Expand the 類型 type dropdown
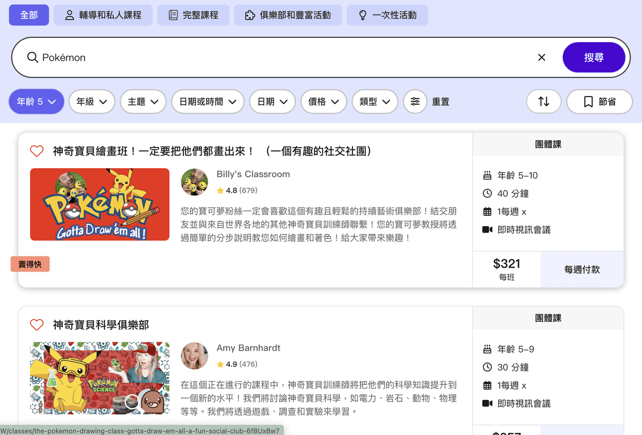The height and width of the screenshot is (435, 642). click(x=375, y=102)
